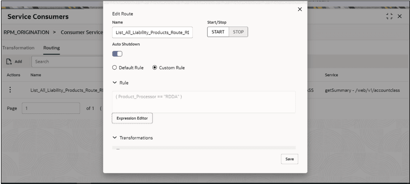Viewport: 410px width, 184px height.
Task: Click the RPM_ORIGINATION breadcrumb
Action: point(26,32)
